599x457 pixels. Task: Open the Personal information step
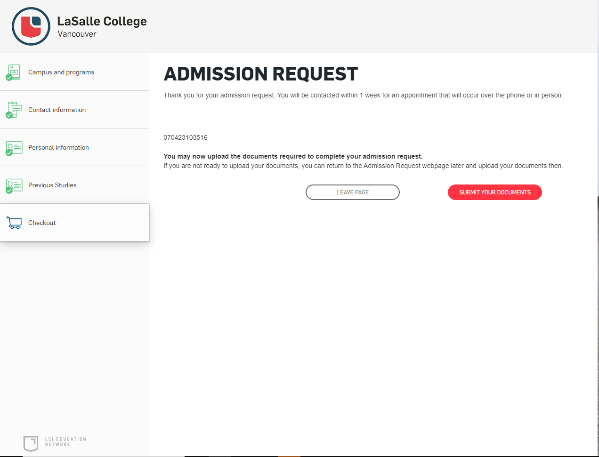click(74, 147)
